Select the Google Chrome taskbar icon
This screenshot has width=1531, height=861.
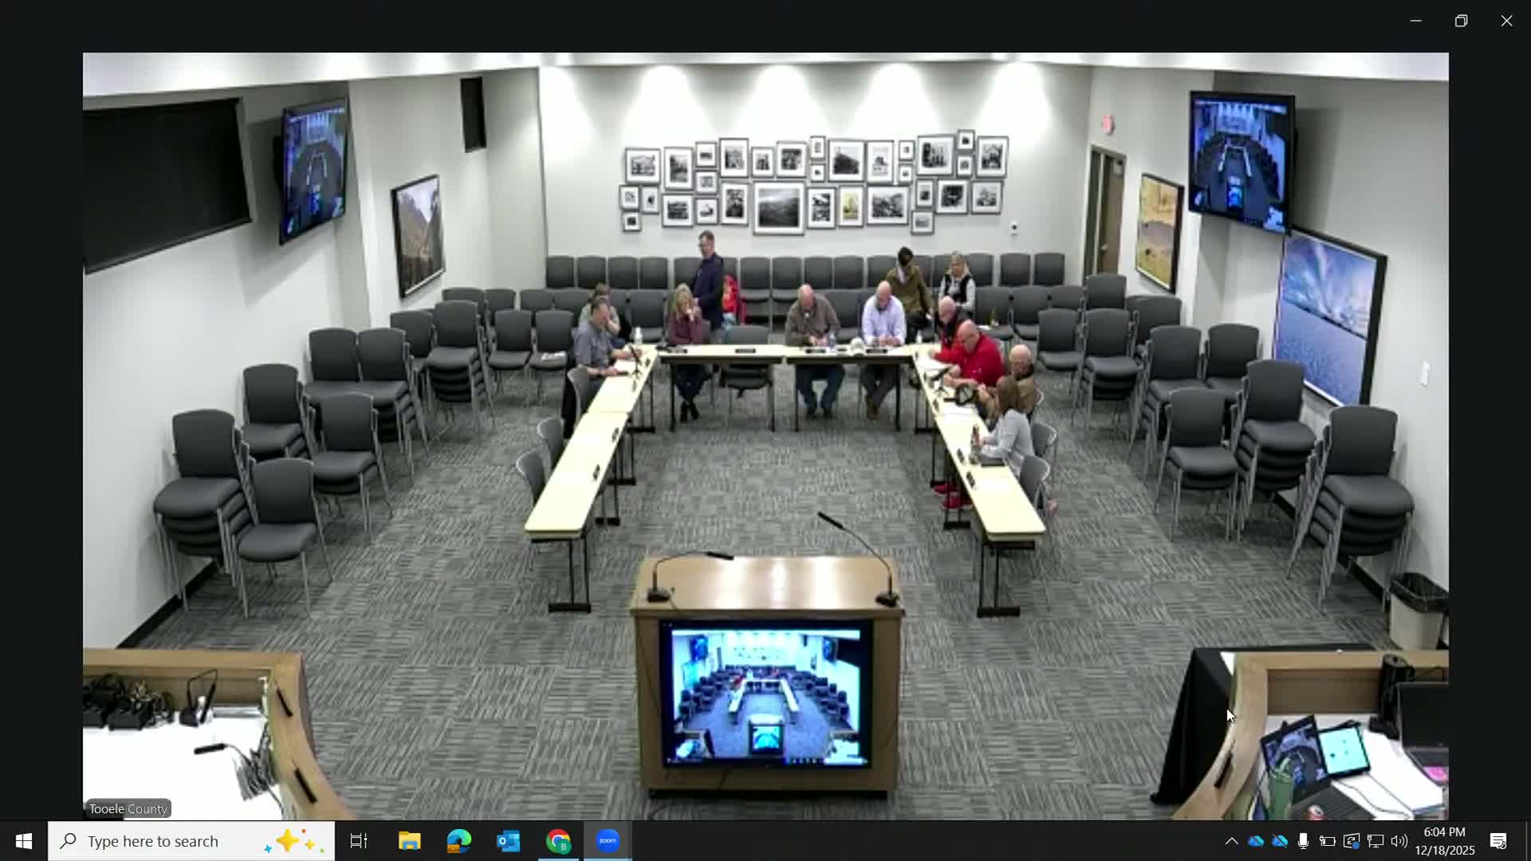click(558, 840)
